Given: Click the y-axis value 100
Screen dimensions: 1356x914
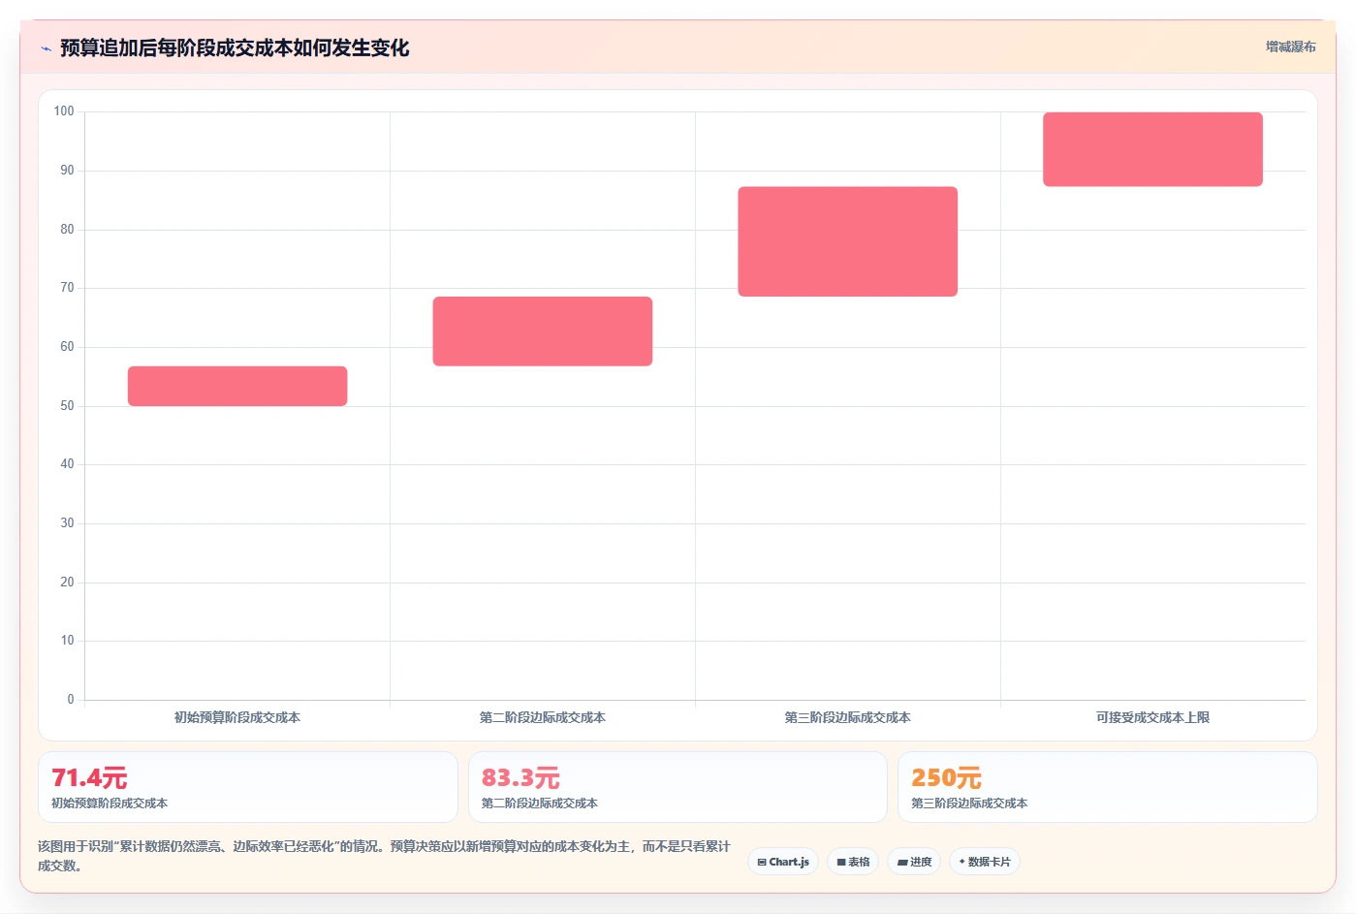Looking at the screenshot, I should (x=64, y=111).
